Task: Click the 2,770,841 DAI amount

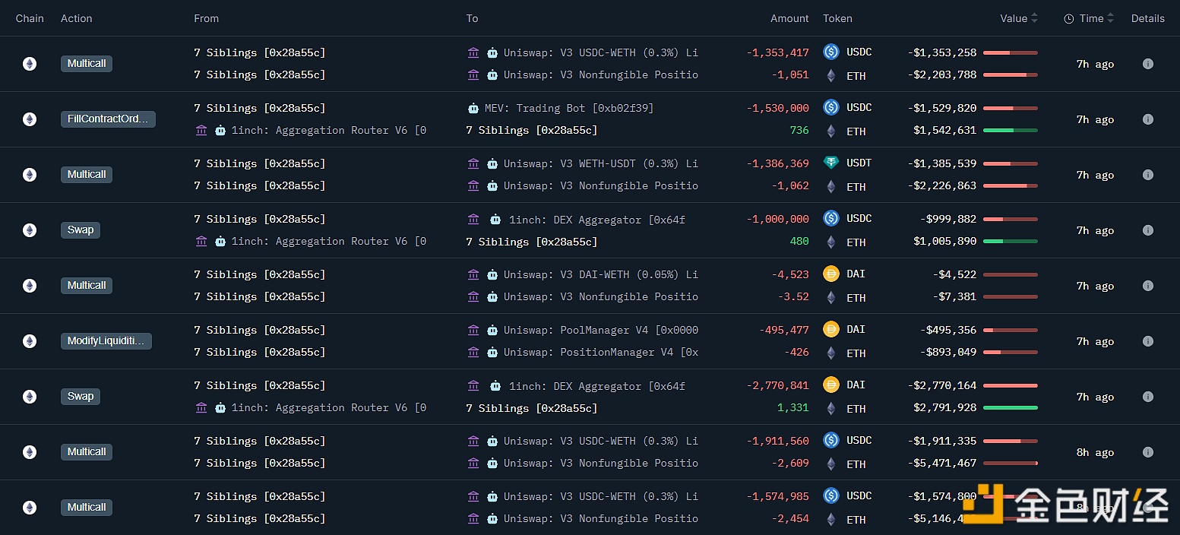Action: (777, 385)
